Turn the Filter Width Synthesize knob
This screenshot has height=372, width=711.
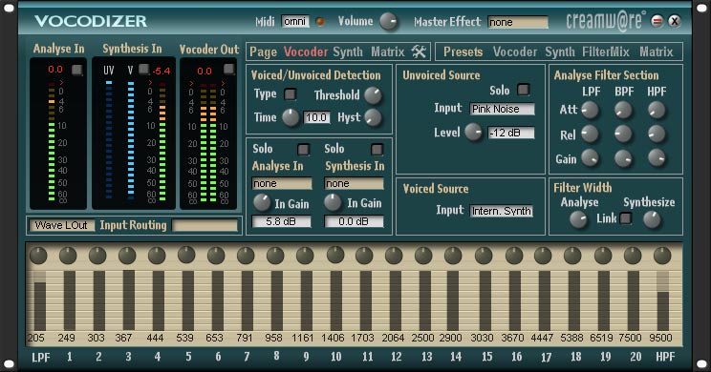(x=652, y=219)
